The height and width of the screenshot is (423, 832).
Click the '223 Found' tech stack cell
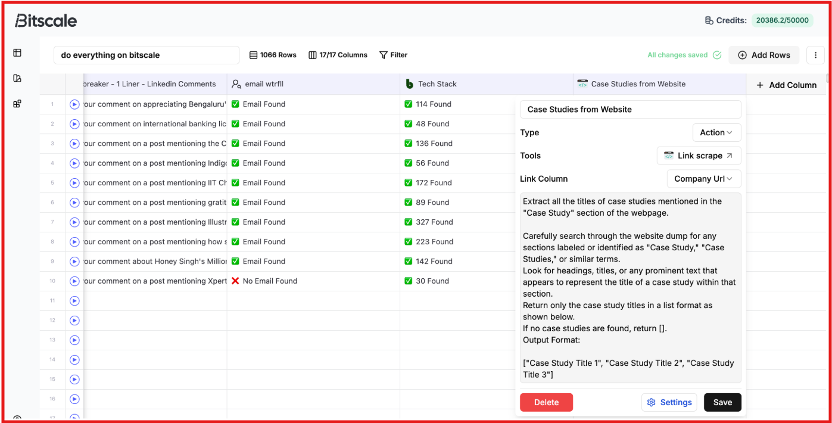pyautogui.click(x=457, y=242)
